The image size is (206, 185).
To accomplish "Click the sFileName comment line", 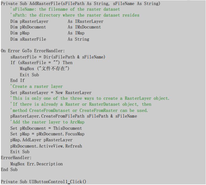I will (x=65, y=9).
